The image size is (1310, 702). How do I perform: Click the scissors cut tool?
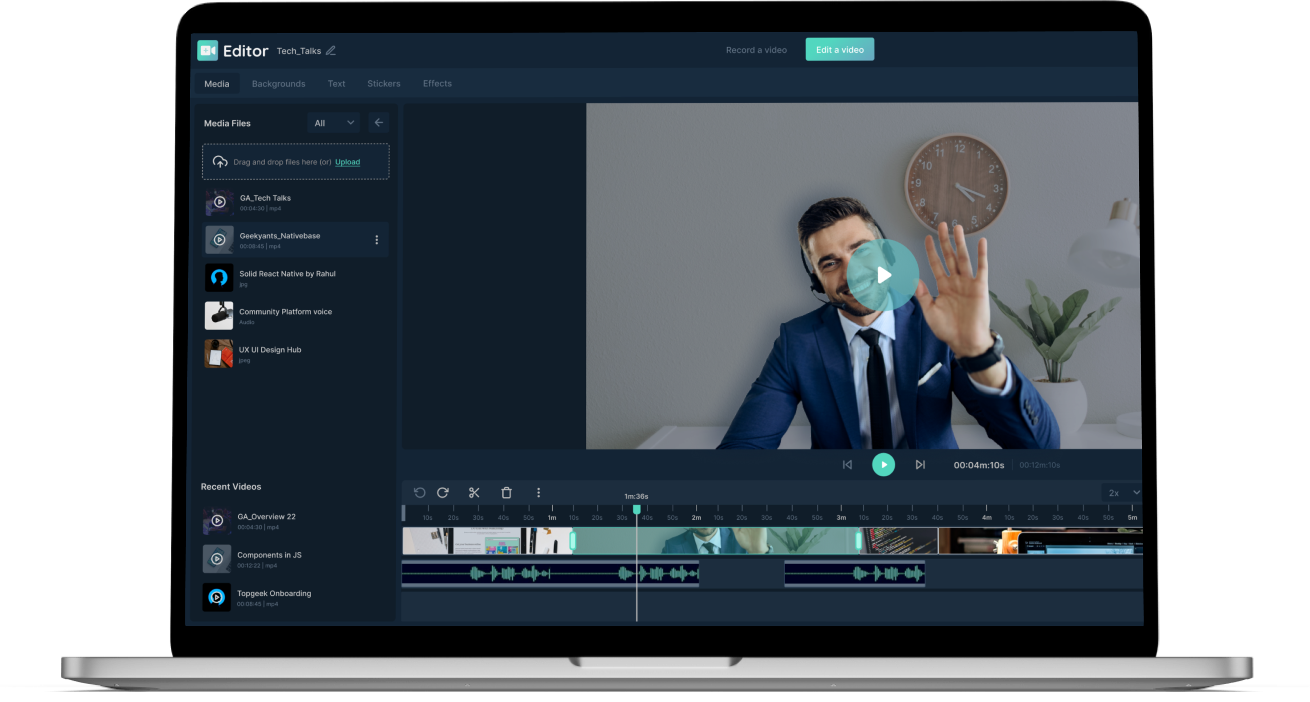(x=474, y=493)
